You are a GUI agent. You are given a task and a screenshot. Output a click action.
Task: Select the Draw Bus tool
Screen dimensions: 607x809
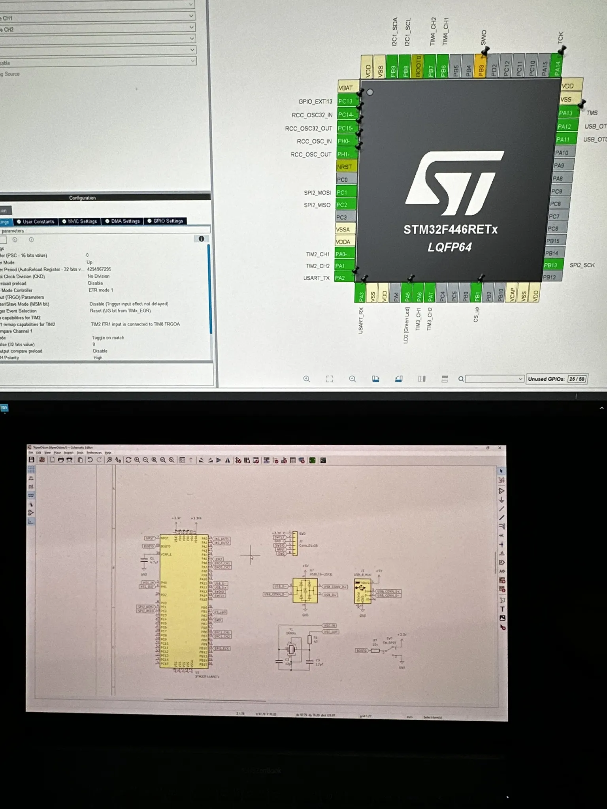pos(501,517)
